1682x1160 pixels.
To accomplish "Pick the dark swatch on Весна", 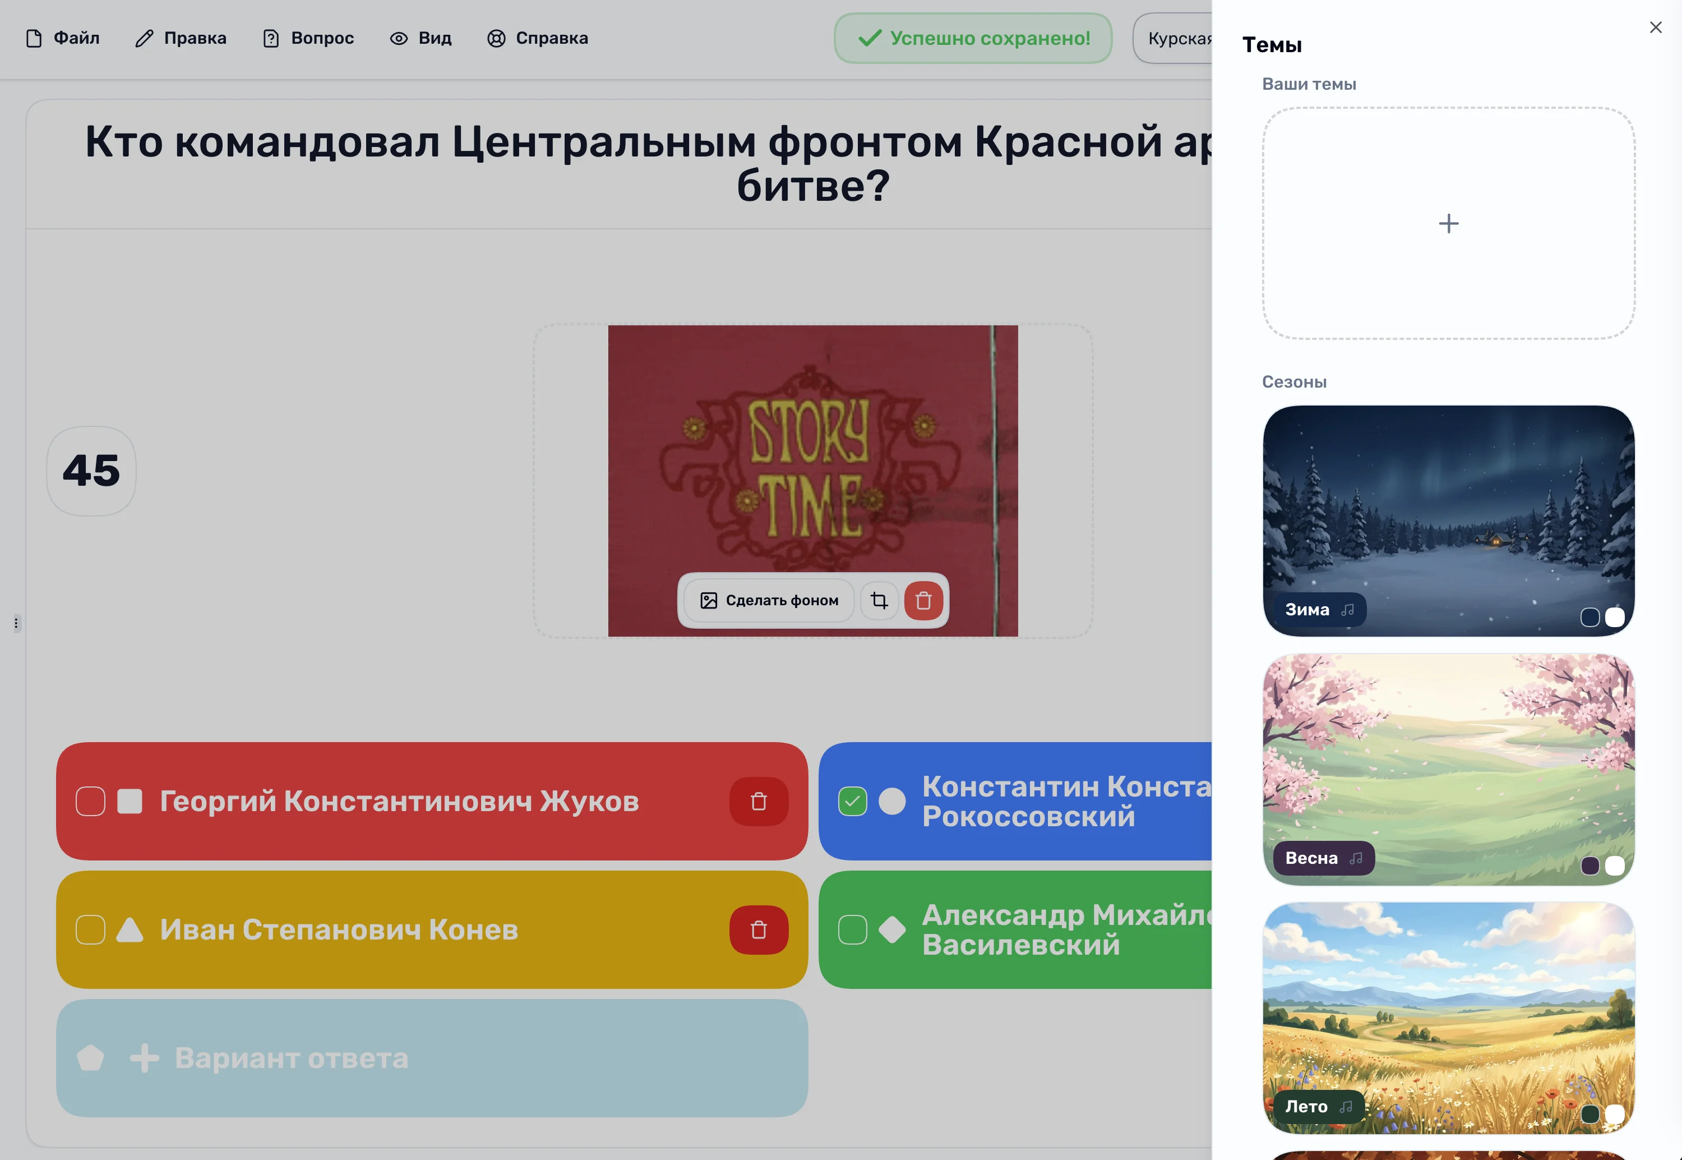I will 1589,866.
